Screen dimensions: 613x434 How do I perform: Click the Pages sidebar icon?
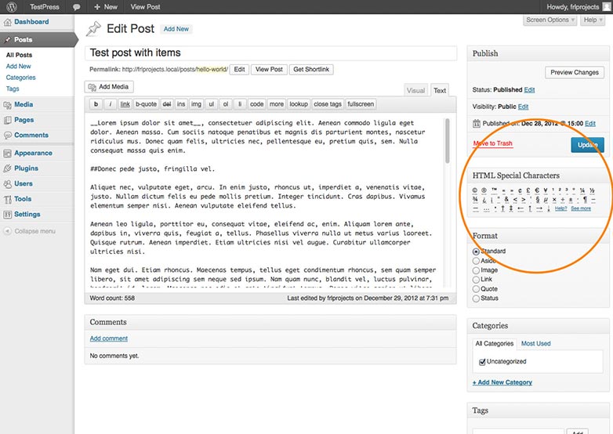click(7, 120)
